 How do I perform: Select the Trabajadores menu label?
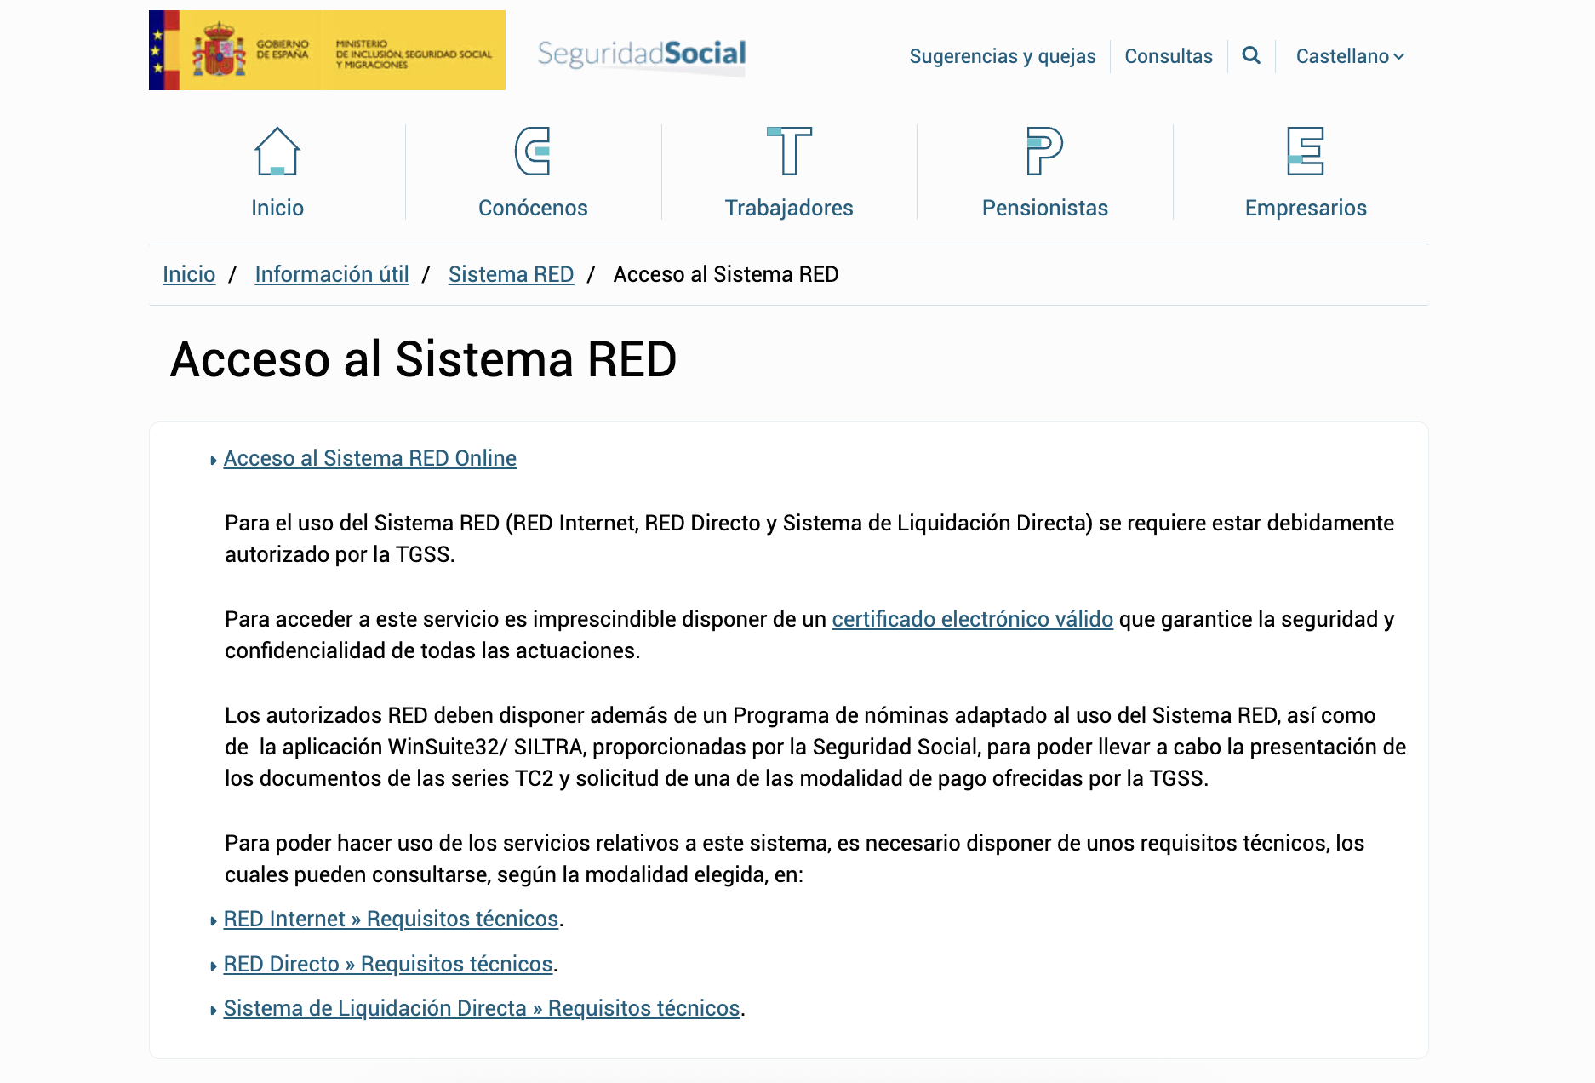tap(789, 208)
